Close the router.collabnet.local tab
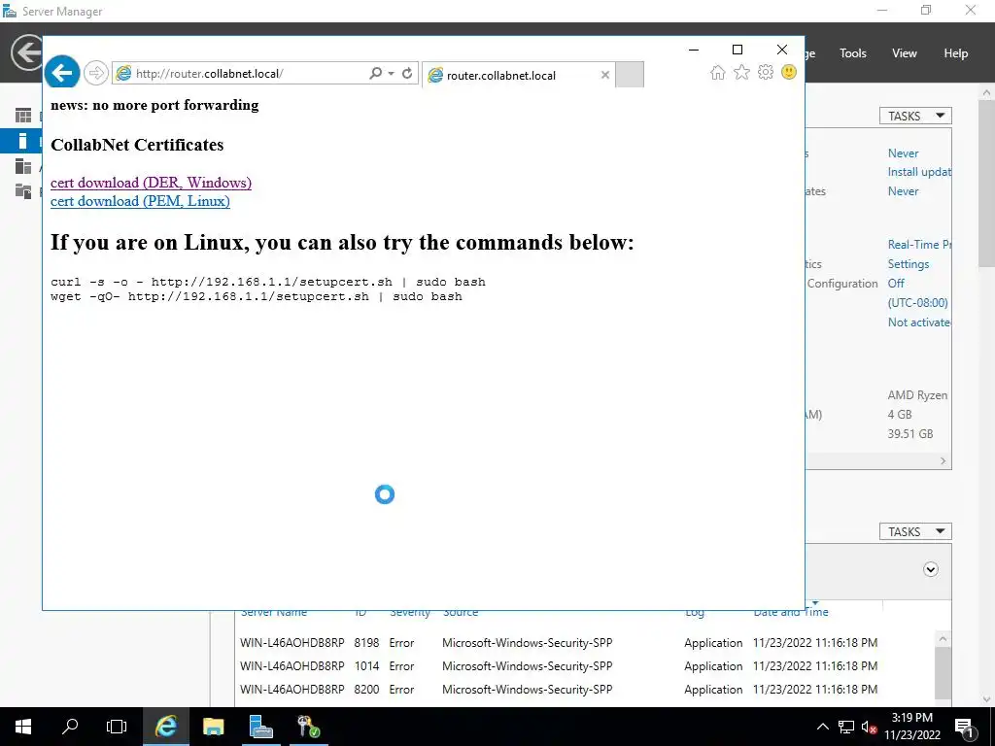The width and height of the screenshot is (995, 746). pos(604,75)
